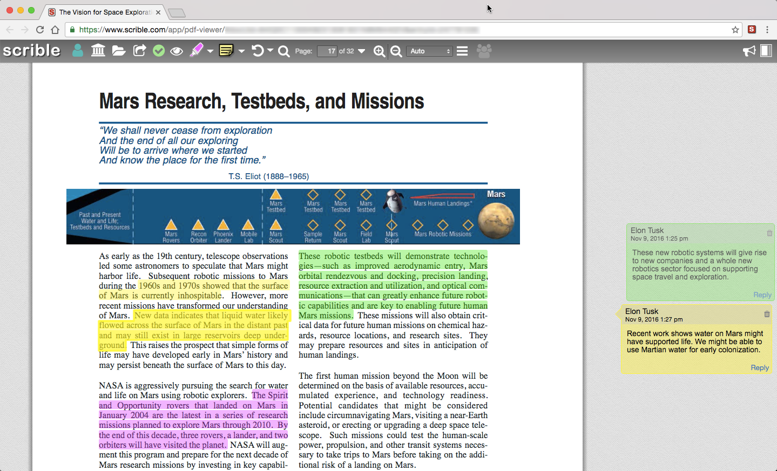Click the megaphone announcements icon
Viewport: 777px width, 471px height.
pos(749,51)
